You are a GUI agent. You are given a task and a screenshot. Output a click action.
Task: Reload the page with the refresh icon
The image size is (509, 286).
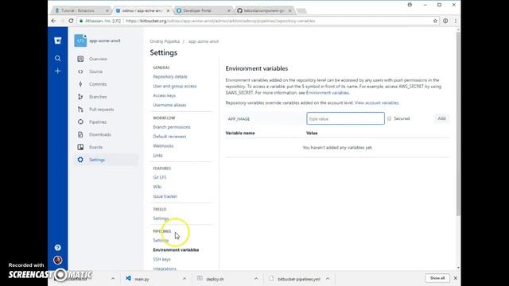point(71,21)
